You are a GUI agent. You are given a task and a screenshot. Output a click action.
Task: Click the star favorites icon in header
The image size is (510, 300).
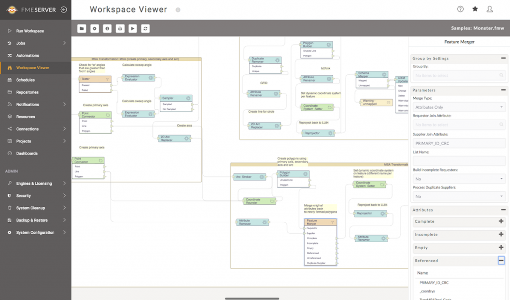tap(475, 9)
